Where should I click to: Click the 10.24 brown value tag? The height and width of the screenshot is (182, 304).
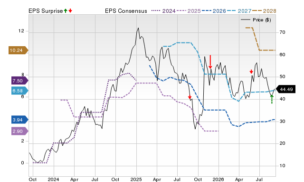click(x=19, y=51)
